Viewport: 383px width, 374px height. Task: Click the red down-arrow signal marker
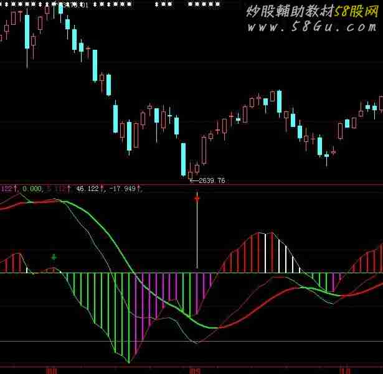coord(197,199)
